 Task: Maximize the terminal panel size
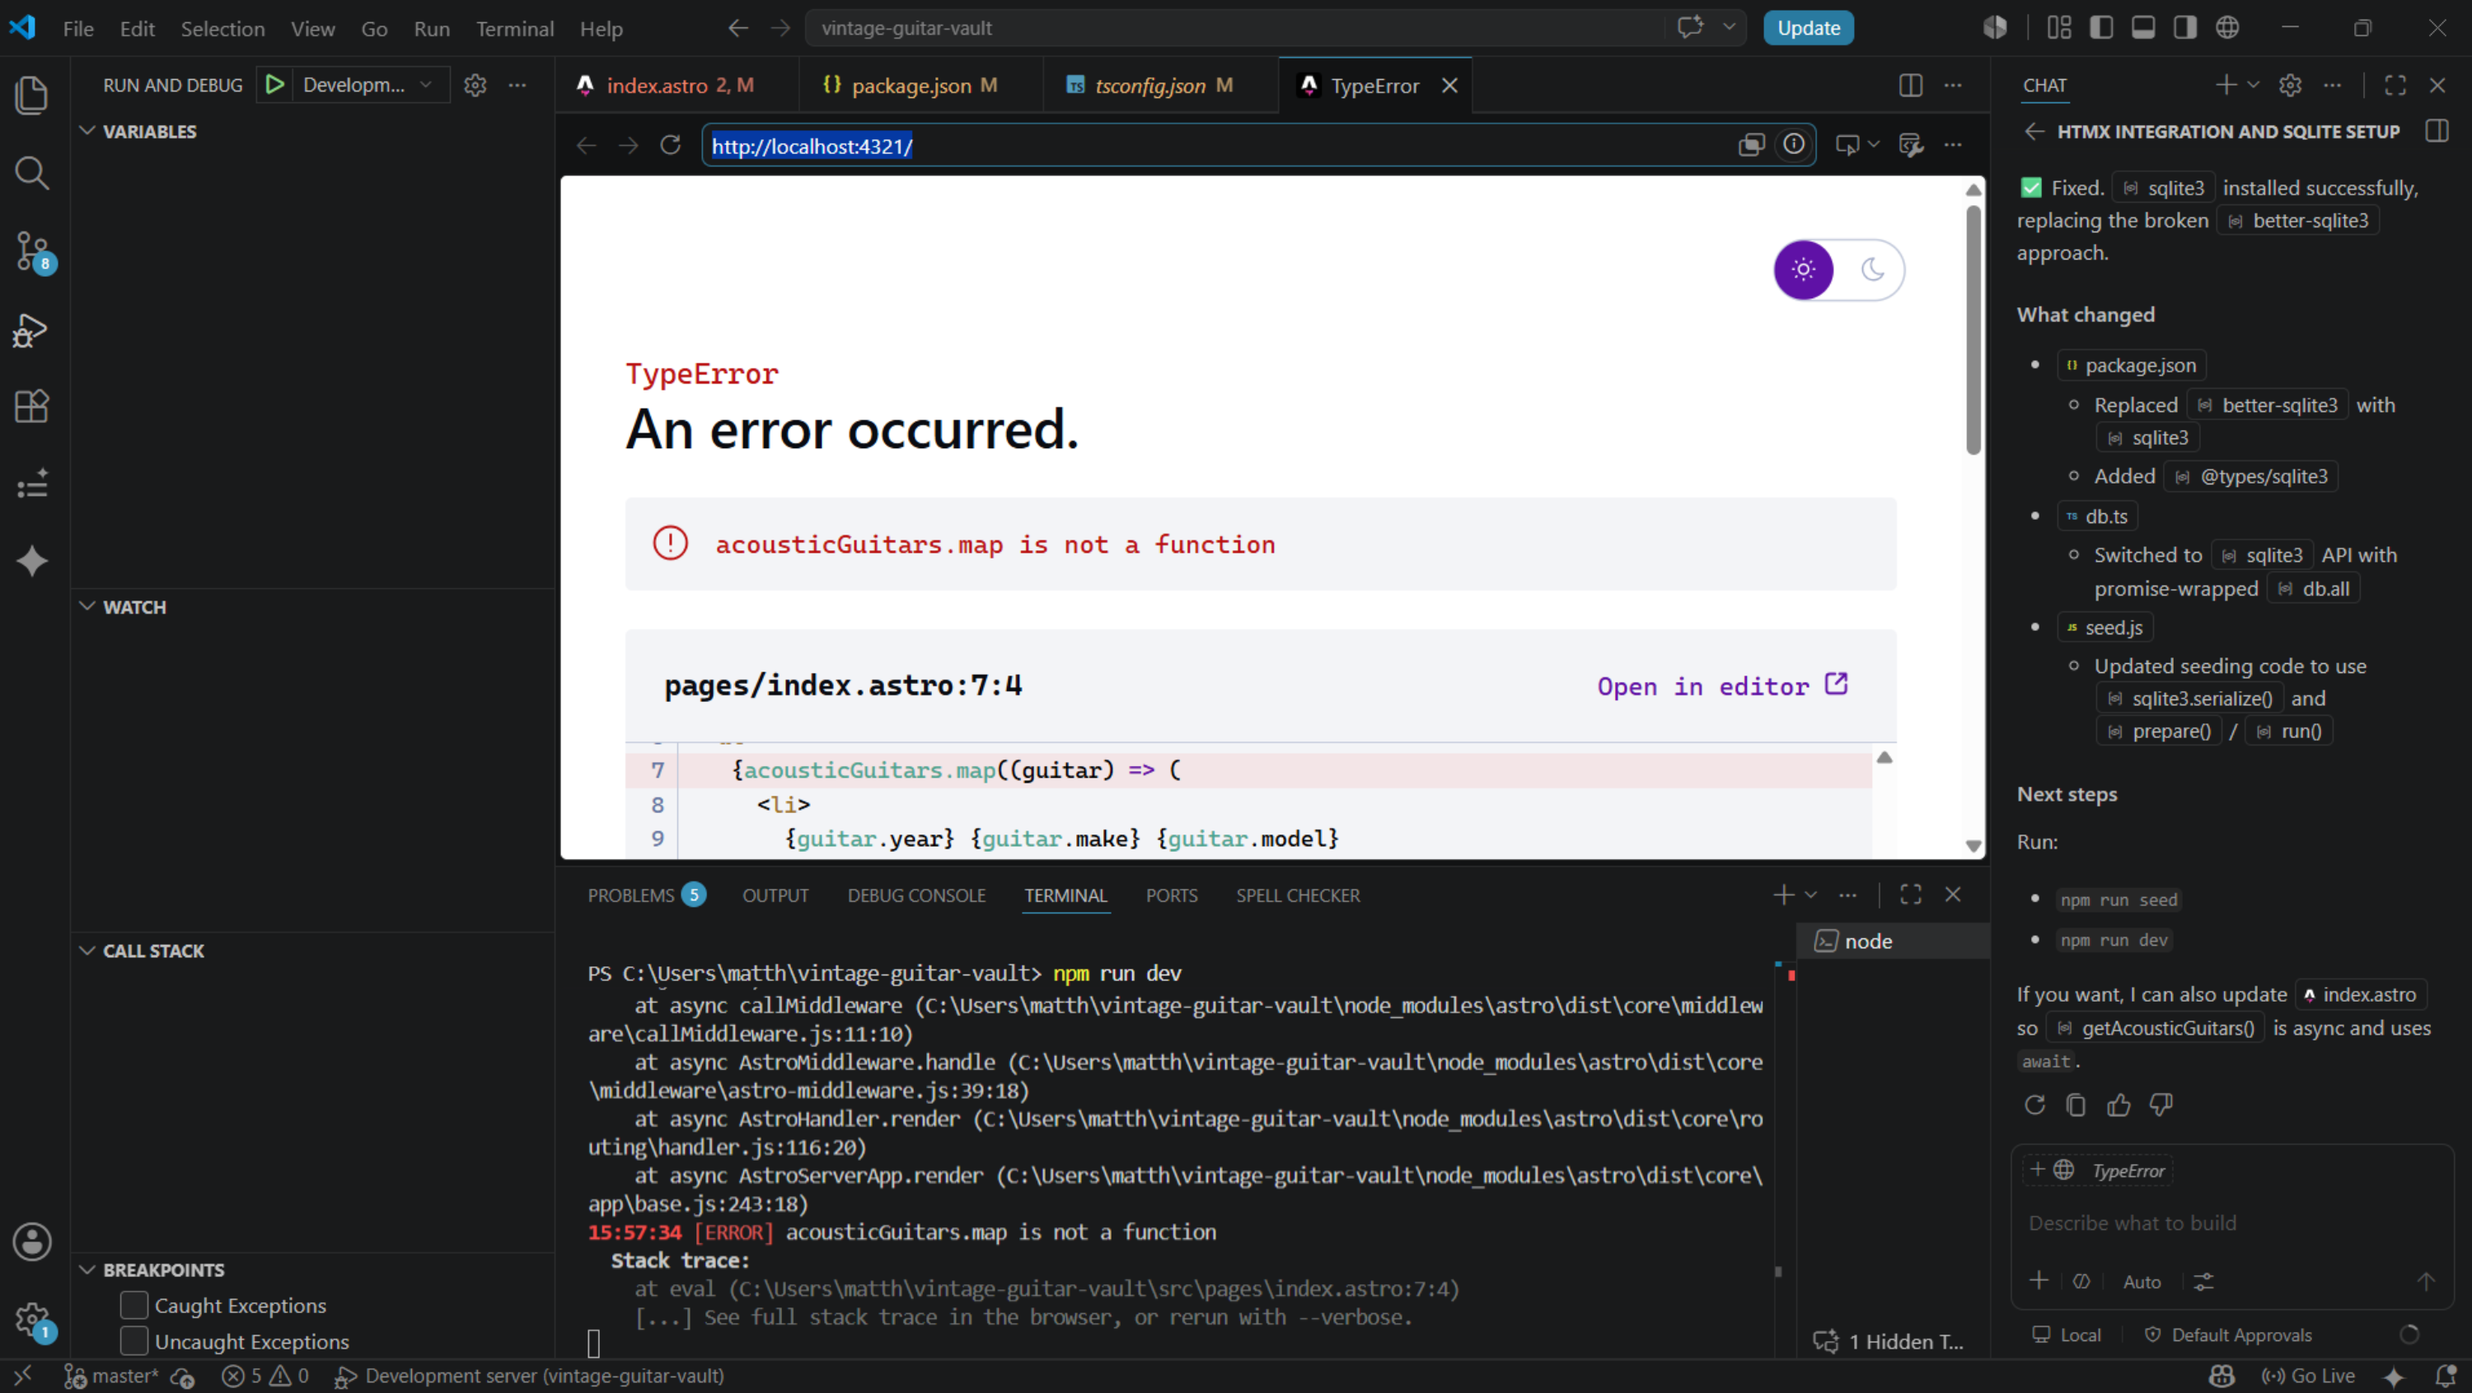click(1910, 895)
